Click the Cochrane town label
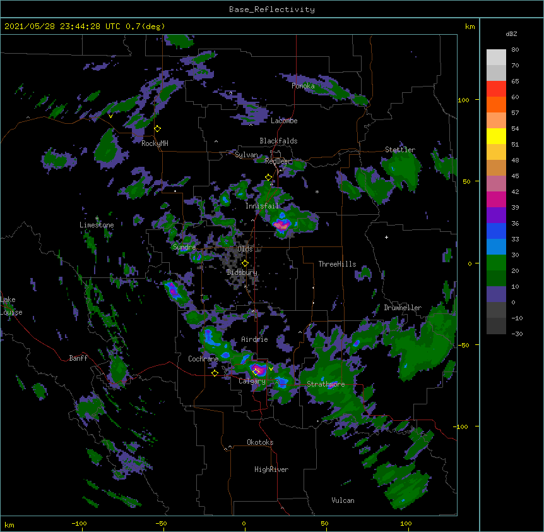544x532 pixels. click(203, 359)
